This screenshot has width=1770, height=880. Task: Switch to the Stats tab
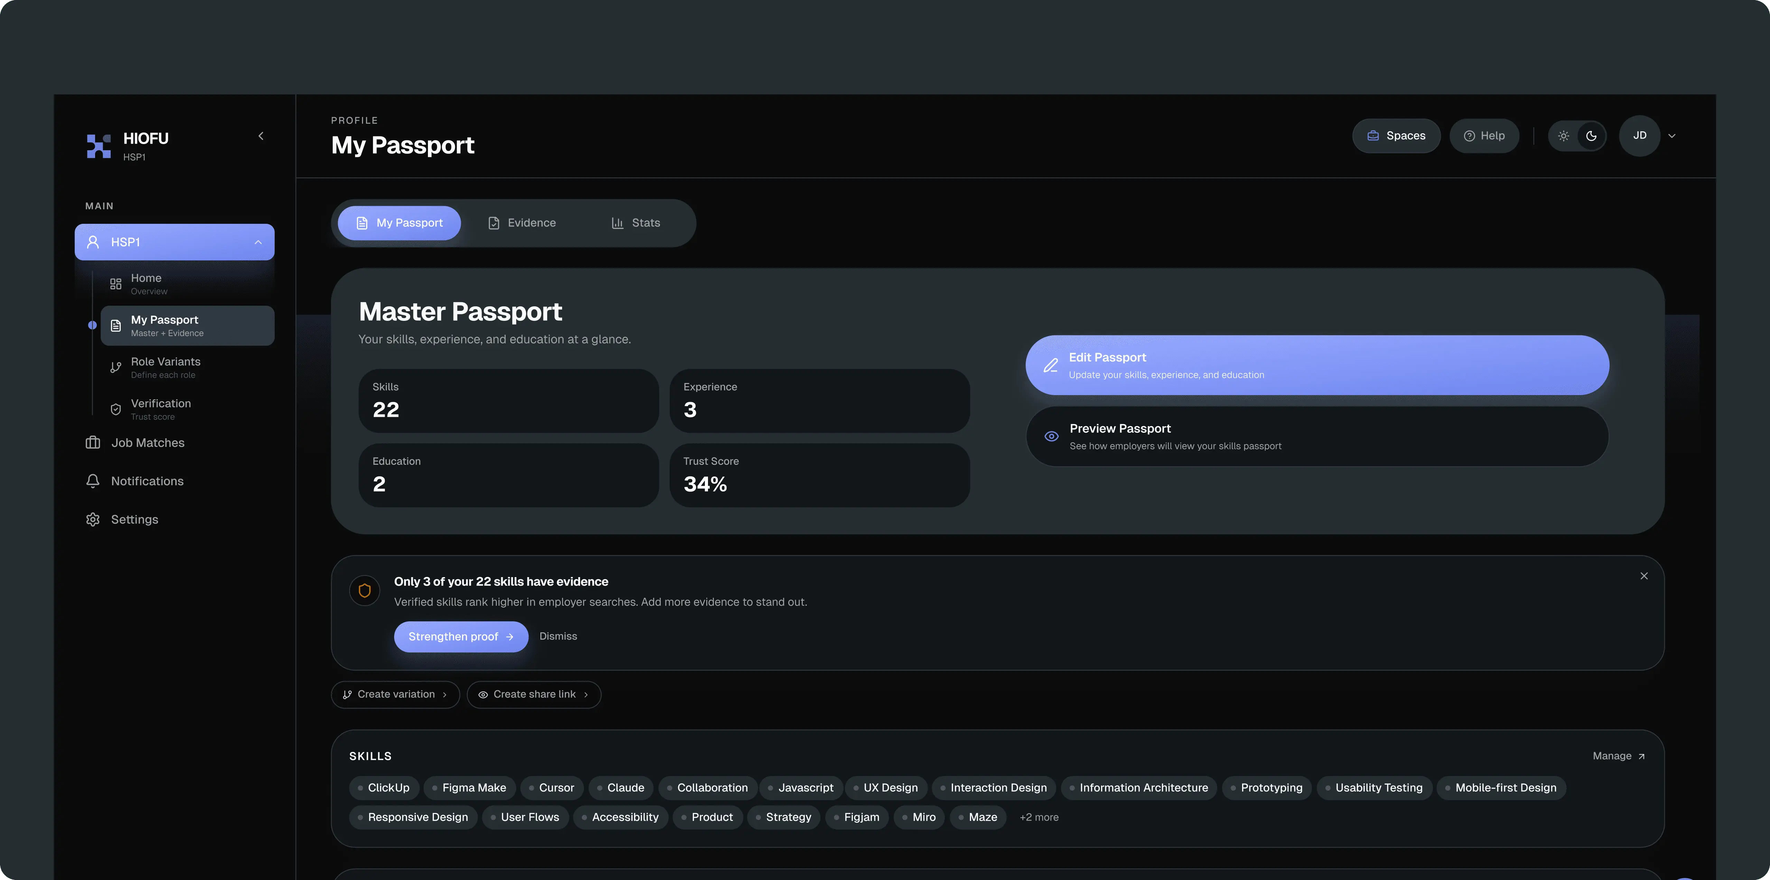(x=636, y=223)
